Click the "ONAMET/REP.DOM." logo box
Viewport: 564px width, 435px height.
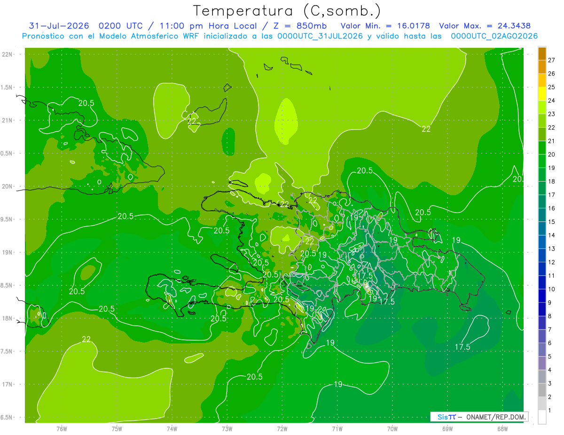479,417
